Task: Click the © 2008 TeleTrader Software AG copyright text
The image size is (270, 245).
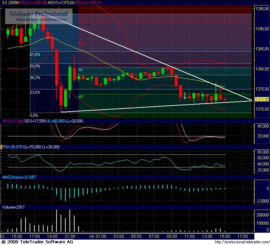Action: [x=37, y=242]
